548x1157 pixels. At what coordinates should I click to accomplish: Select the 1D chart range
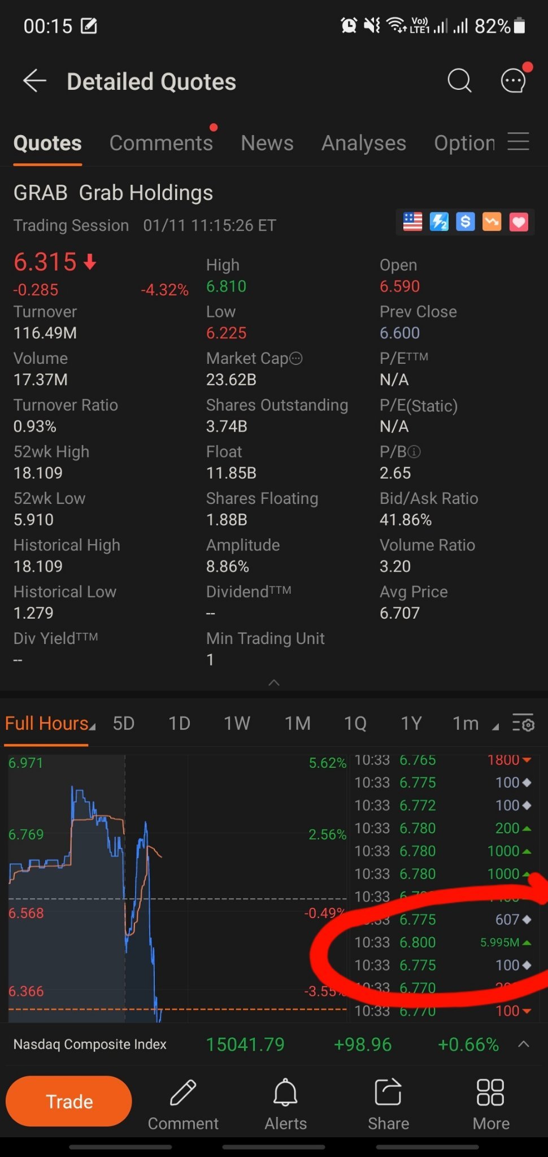pyautogui.click(x=180, y=724)
